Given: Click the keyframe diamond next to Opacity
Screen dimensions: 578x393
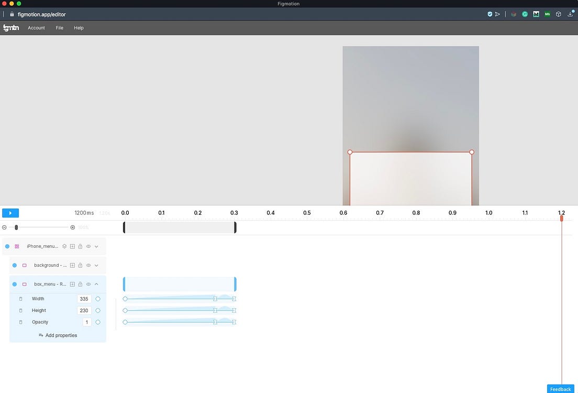Looking at the screenshot, I should point(97,322).
